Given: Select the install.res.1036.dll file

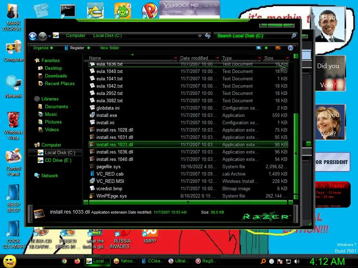Looking at the screenshot, I should click(x=188, y=152).
